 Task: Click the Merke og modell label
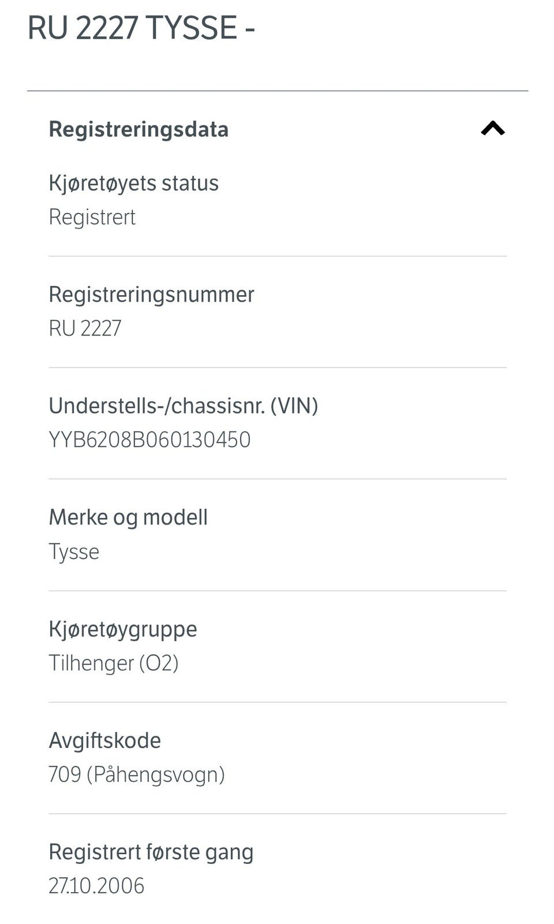128,517
